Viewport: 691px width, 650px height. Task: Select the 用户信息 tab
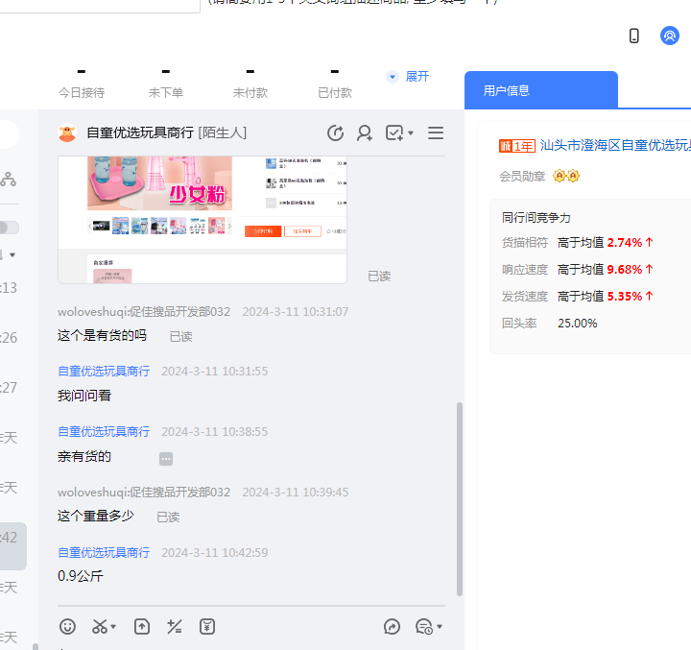pyautogui.click(x=507, y=90)
